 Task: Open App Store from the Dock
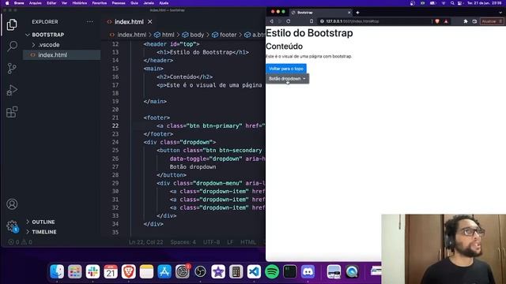pyautogui.click(x=164, y=271)
